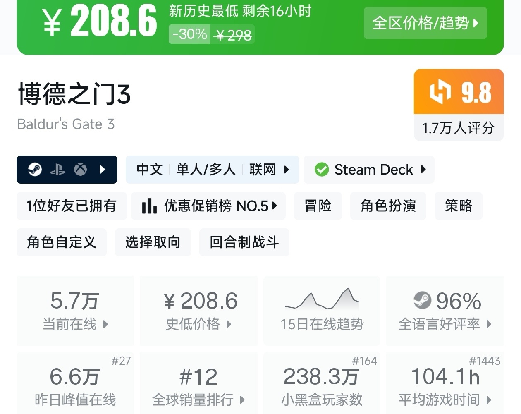Tap the 小黑盒 9.8 score badge
521x414 pixels.
point(459,92)
